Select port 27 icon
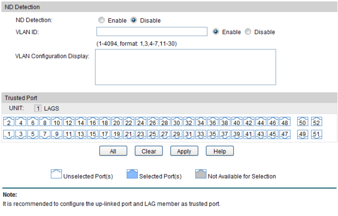This screenshot has width=338, height=216. coord(165,134)
